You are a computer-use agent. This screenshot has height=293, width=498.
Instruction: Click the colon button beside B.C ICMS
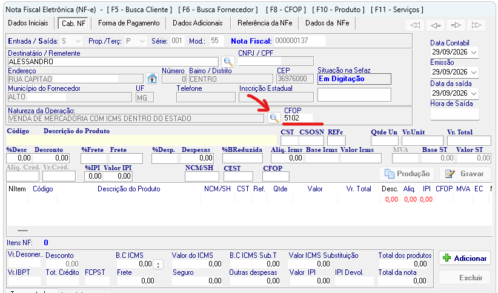pyautogui.click(x=158, y=264)
